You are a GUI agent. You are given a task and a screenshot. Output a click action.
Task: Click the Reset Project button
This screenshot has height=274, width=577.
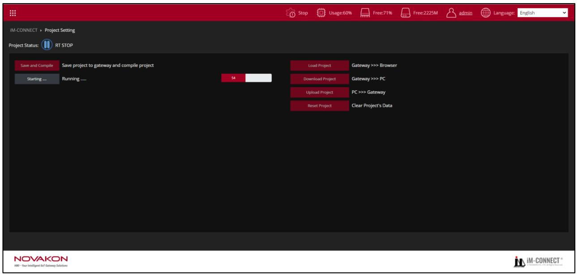pyautogui.click(x=320, y=106)
